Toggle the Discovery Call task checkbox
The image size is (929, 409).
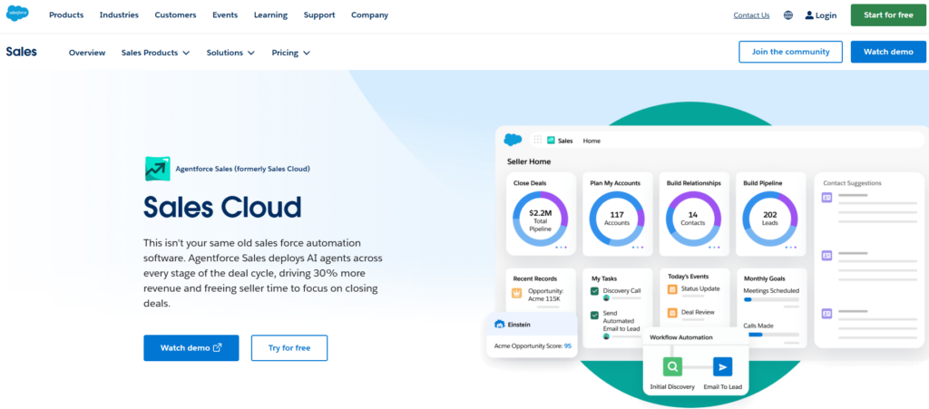(595, 291)
